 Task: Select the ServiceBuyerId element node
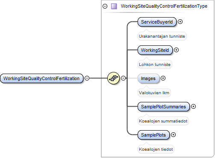coord(157,22)
